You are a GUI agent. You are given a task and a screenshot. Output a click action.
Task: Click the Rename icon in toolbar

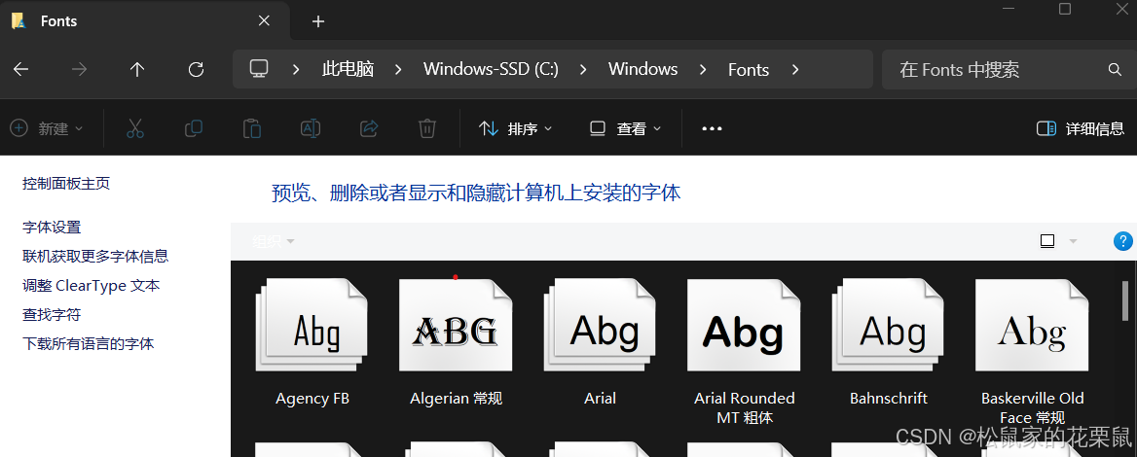click(311, 128)
